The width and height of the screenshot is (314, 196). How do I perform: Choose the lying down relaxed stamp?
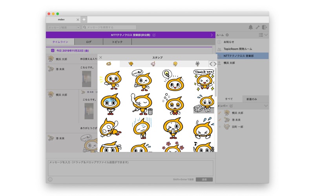tap(111, 128)
